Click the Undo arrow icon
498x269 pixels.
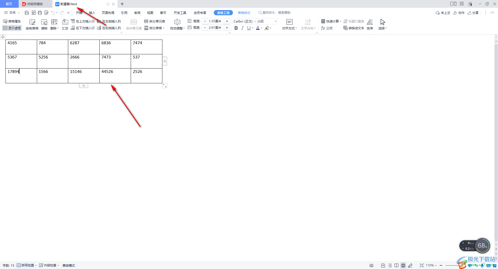[x=53, y=13]
